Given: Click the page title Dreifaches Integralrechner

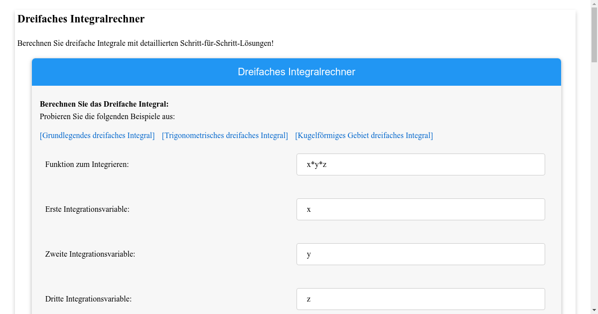Looking at the screenshot, I should coord(81,19).
